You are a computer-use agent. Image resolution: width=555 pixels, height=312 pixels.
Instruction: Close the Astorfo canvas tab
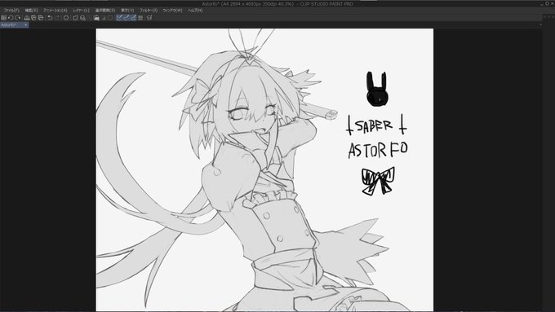[26, 24]
